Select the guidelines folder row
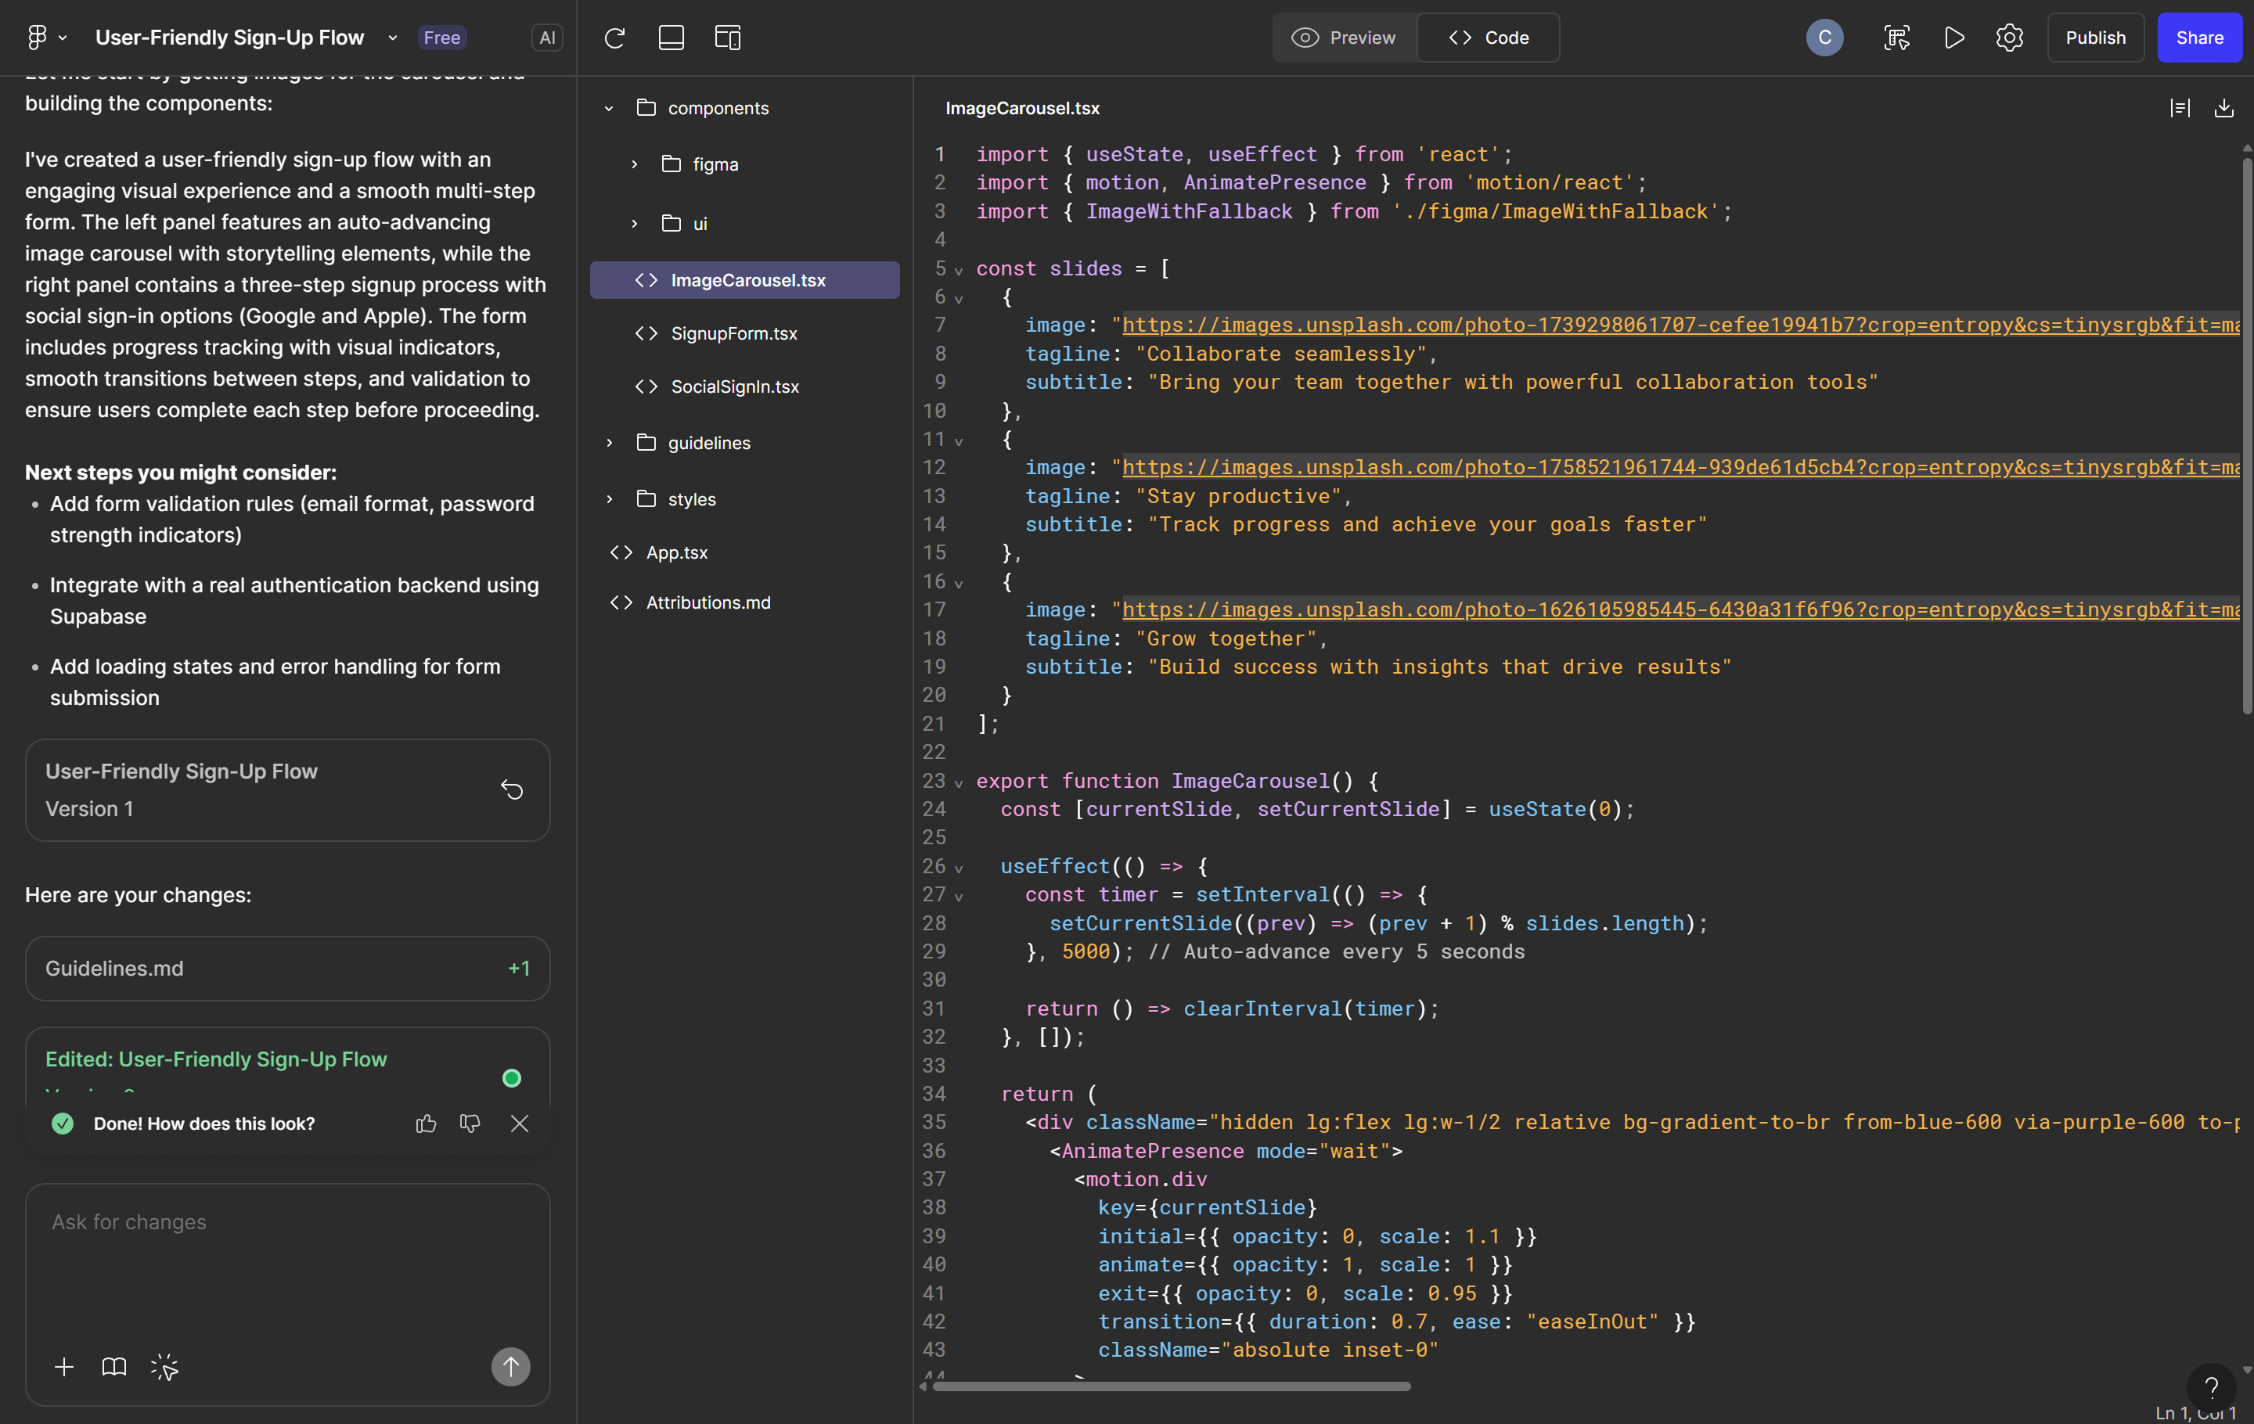2254x1424 pixels. pos(744,443)
